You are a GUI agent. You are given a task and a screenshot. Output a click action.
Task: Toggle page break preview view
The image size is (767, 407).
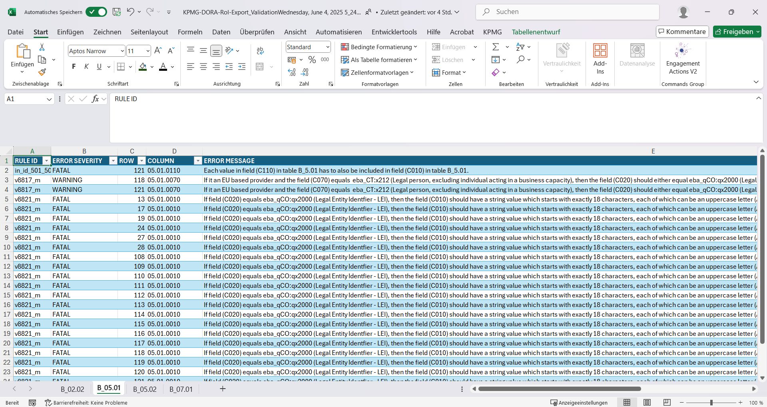[x=667, y=403]
